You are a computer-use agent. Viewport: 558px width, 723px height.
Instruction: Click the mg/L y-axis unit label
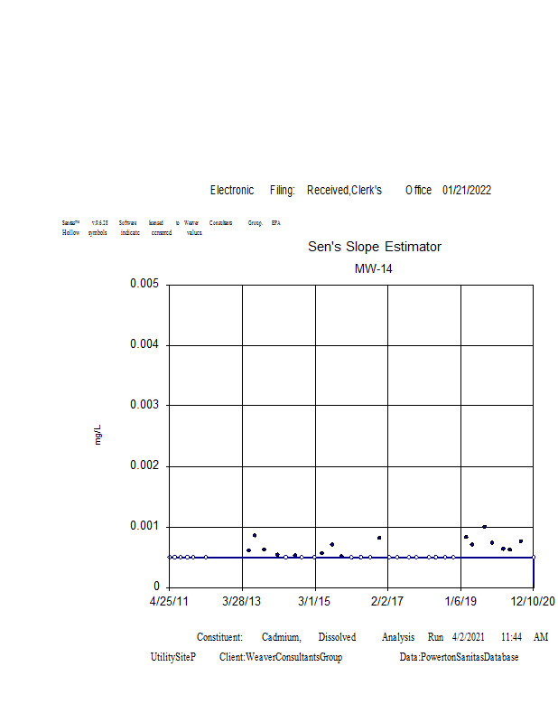click(x=98, y=435)
